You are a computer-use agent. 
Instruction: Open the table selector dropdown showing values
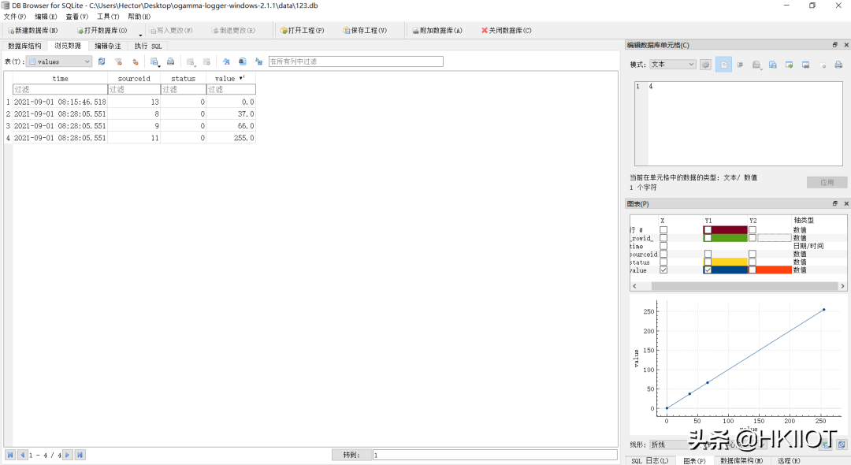58,61
